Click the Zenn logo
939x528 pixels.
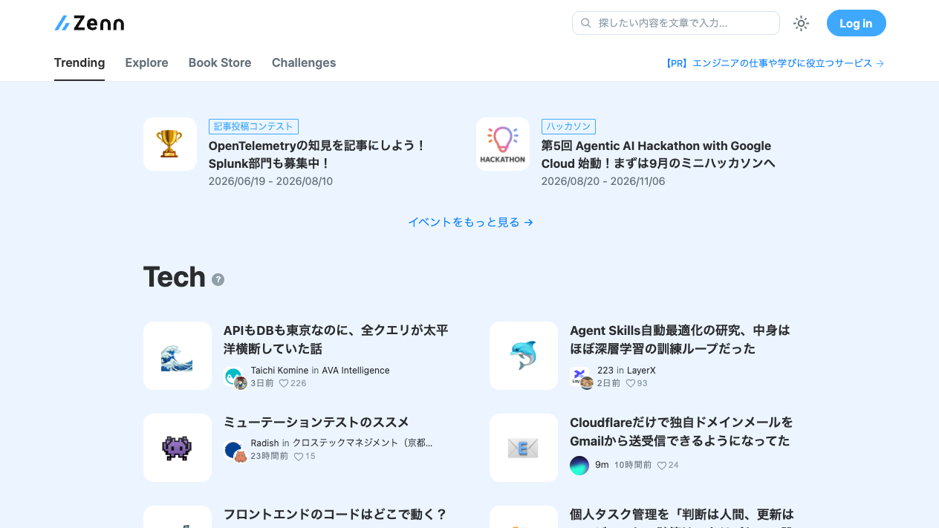[89, 23]
